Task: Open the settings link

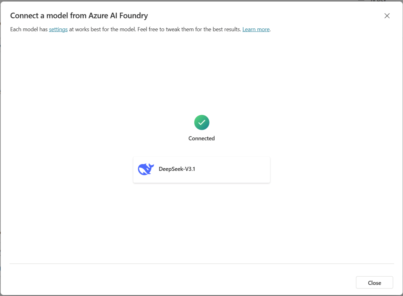Action: [x=58, y=30]
